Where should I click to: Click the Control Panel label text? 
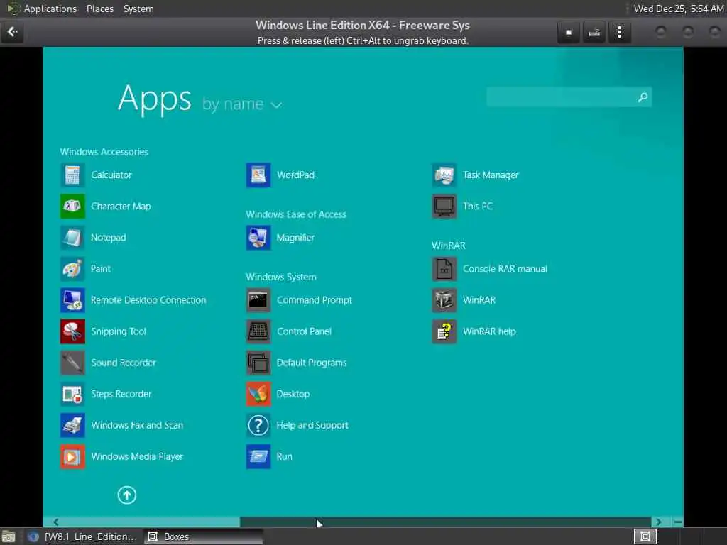click(304, 331)
